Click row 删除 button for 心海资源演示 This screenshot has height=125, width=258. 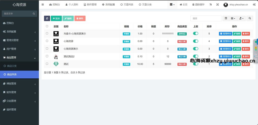coord(246,49)
